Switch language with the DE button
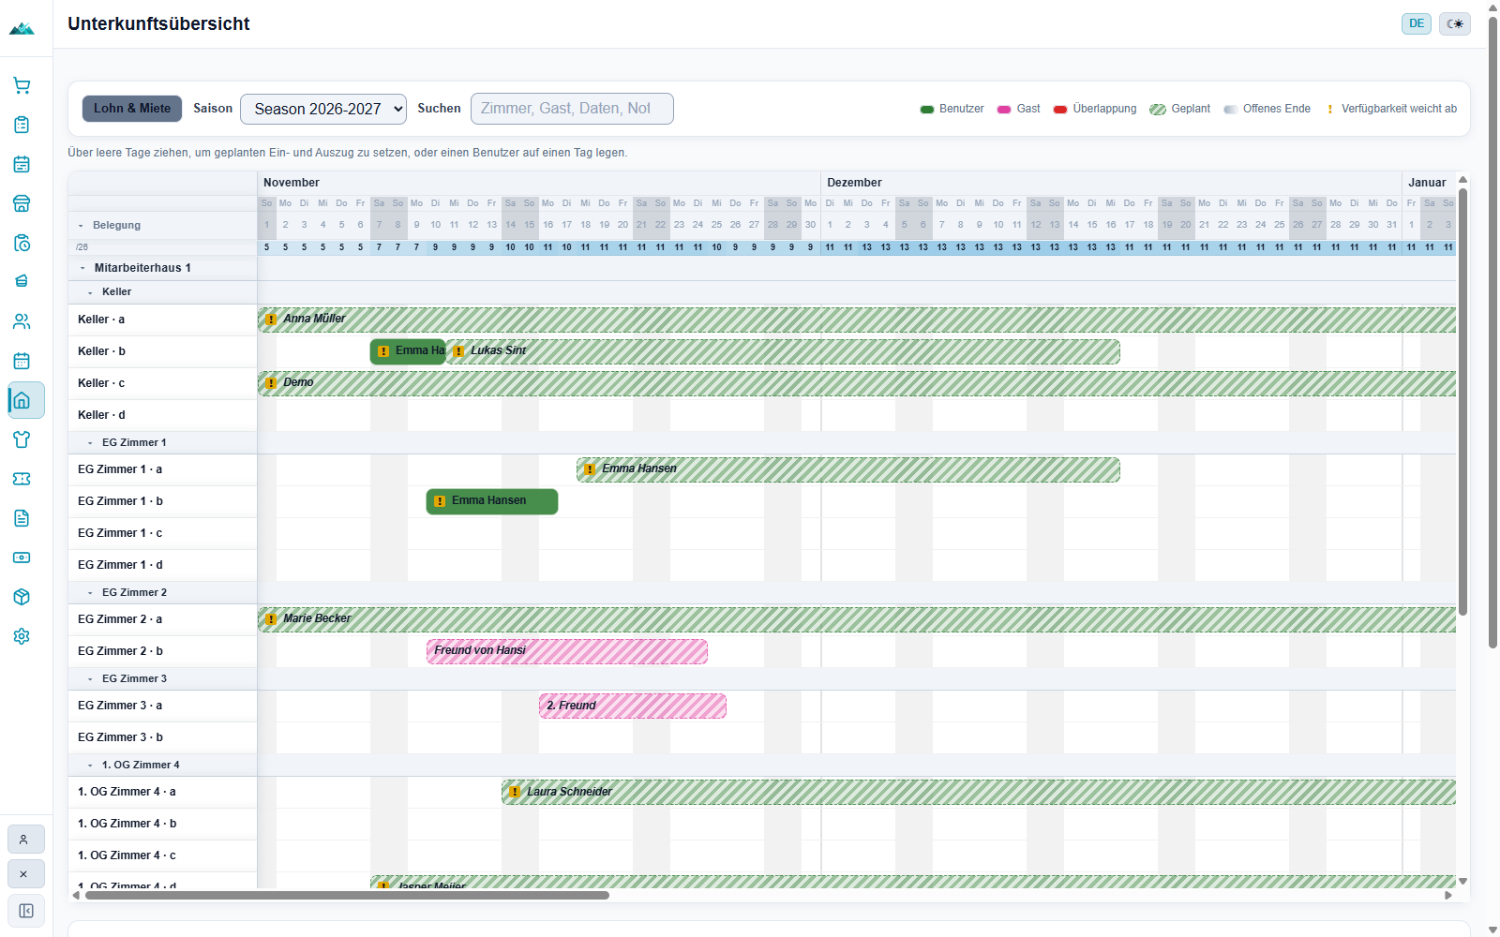The height and width of the screenshot is (937, 1500). pos(1417,23)
